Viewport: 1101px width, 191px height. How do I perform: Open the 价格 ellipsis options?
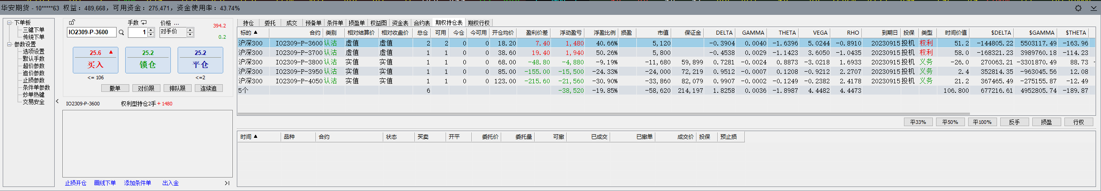tap(176, 23)
